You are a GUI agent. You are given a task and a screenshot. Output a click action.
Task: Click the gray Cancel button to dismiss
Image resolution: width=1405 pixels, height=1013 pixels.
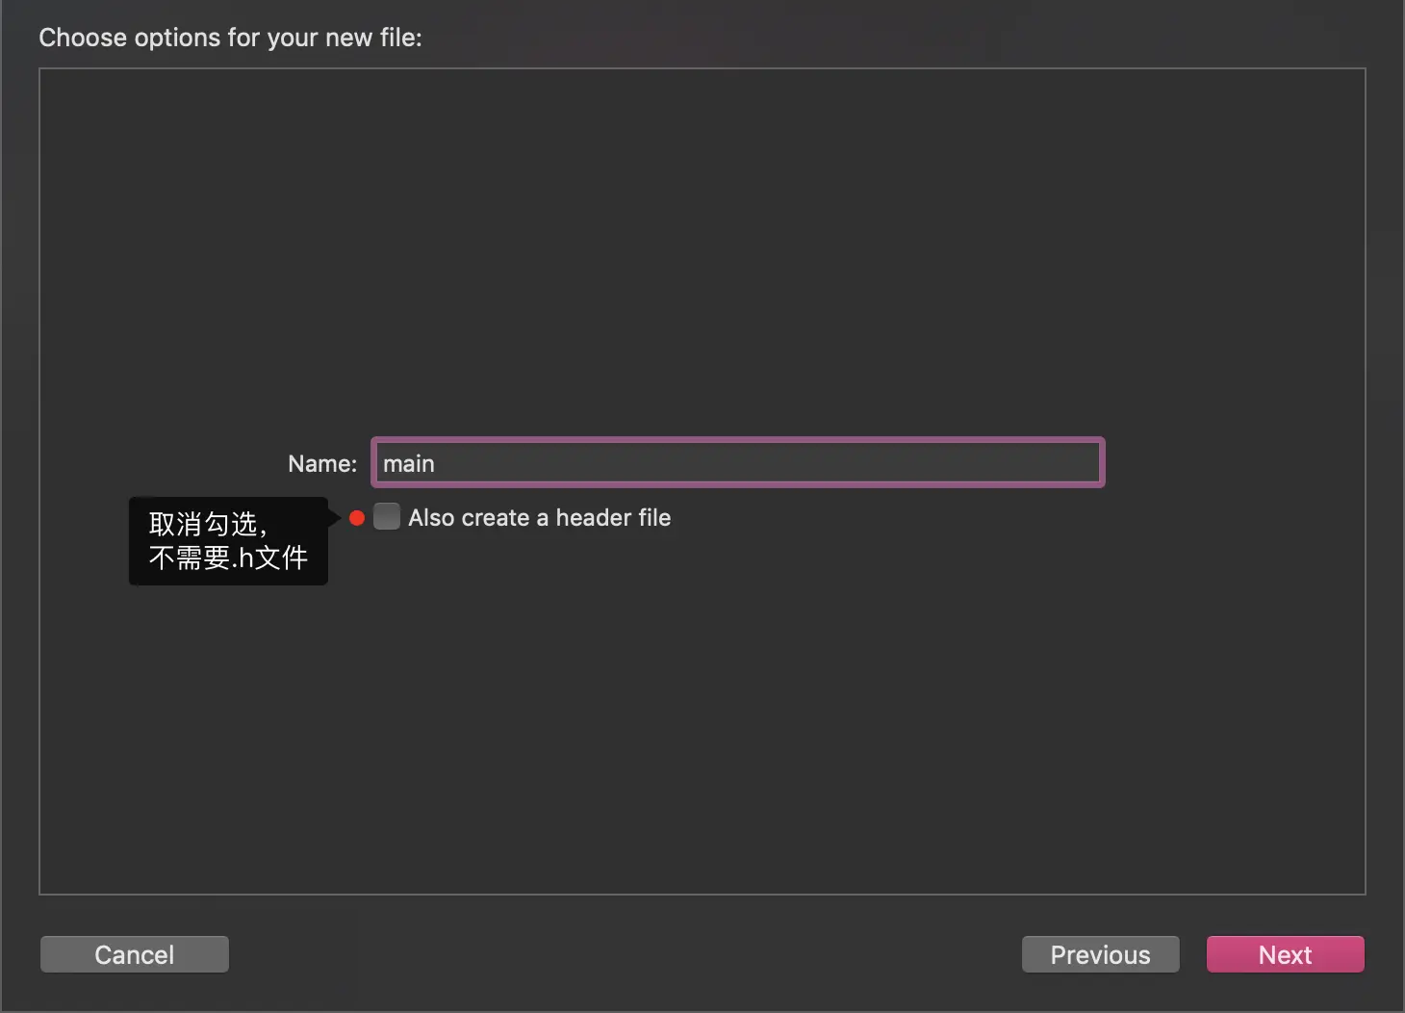(x=135, y=954)
